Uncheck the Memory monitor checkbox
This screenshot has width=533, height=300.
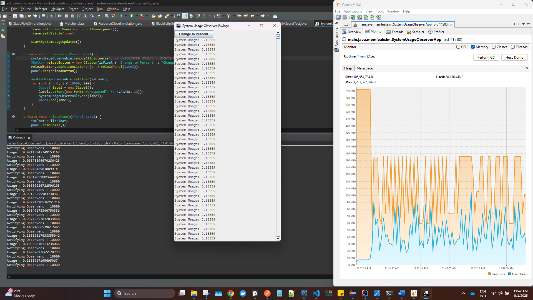tap(473, 47)
